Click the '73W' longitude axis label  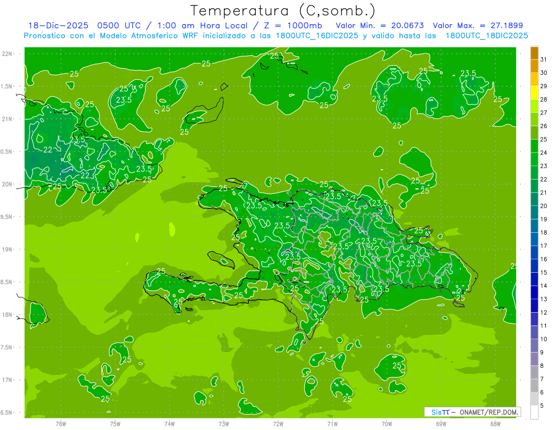click(224, 424)
